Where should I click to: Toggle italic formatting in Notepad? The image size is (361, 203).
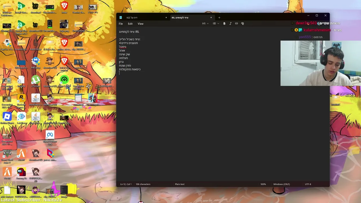coord(230,24)
